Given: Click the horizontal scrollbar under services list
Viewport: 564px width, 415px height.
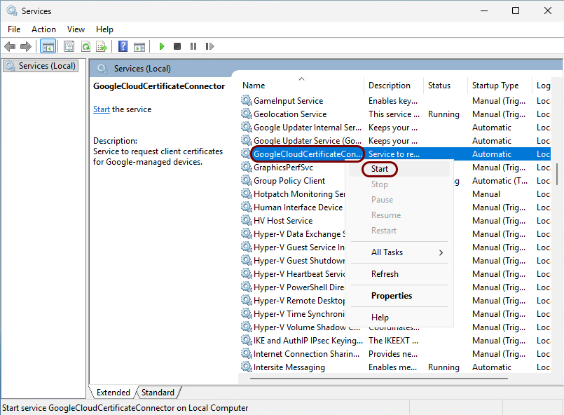Looking at the screenshot, I should tap(379, 379).
